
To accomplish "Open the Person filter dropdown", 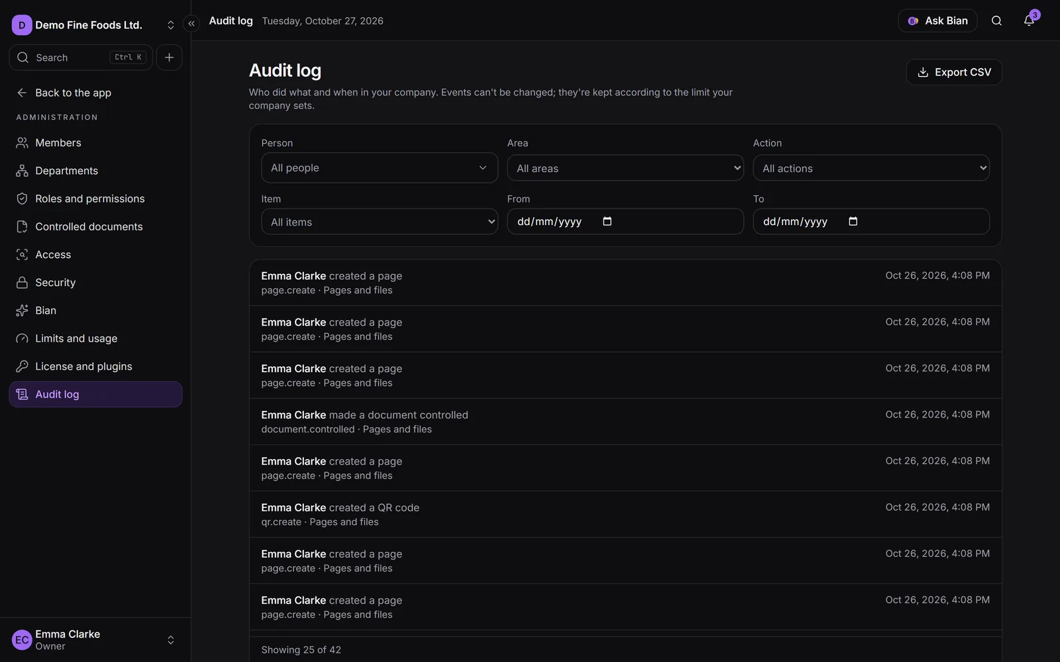I will pyautogui.click(x=380, y=168).
